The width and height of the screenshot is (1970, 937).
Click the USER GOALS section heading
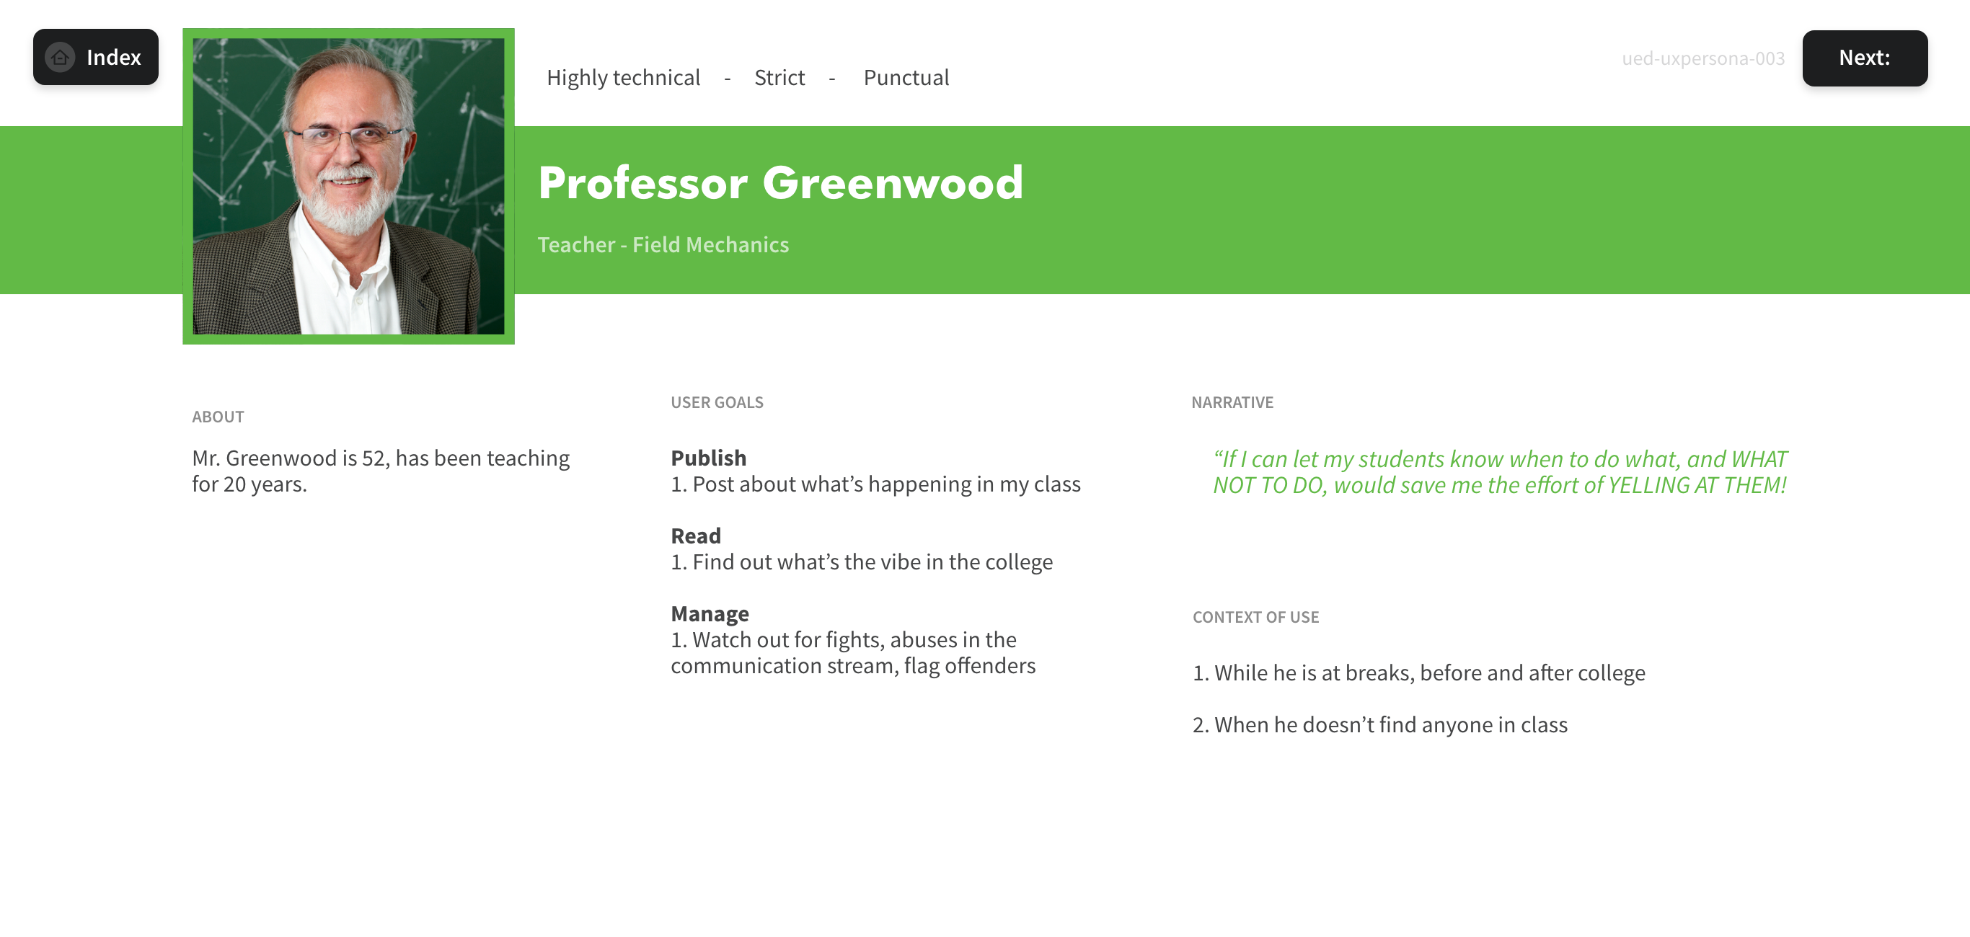point(717,403)
